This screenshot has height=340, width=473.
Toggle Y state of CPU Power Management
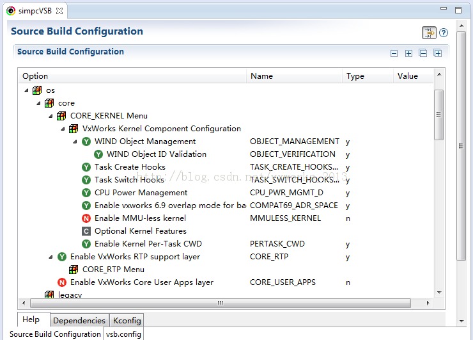pyautogui.click(x=86, y=193)
